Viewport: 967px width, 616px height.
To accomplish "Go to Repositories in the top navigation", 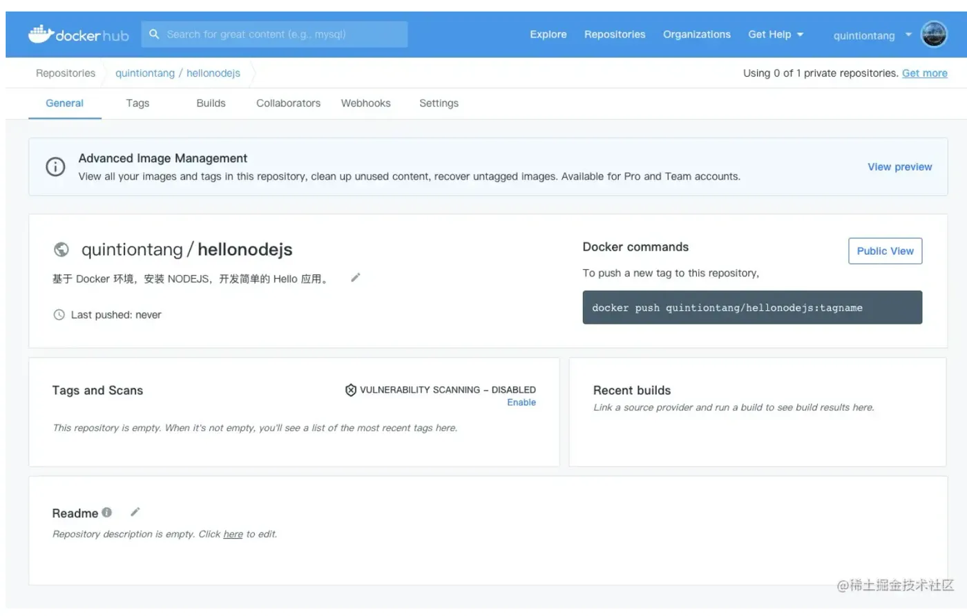I will pyautogui.click(x=615, y=35).
